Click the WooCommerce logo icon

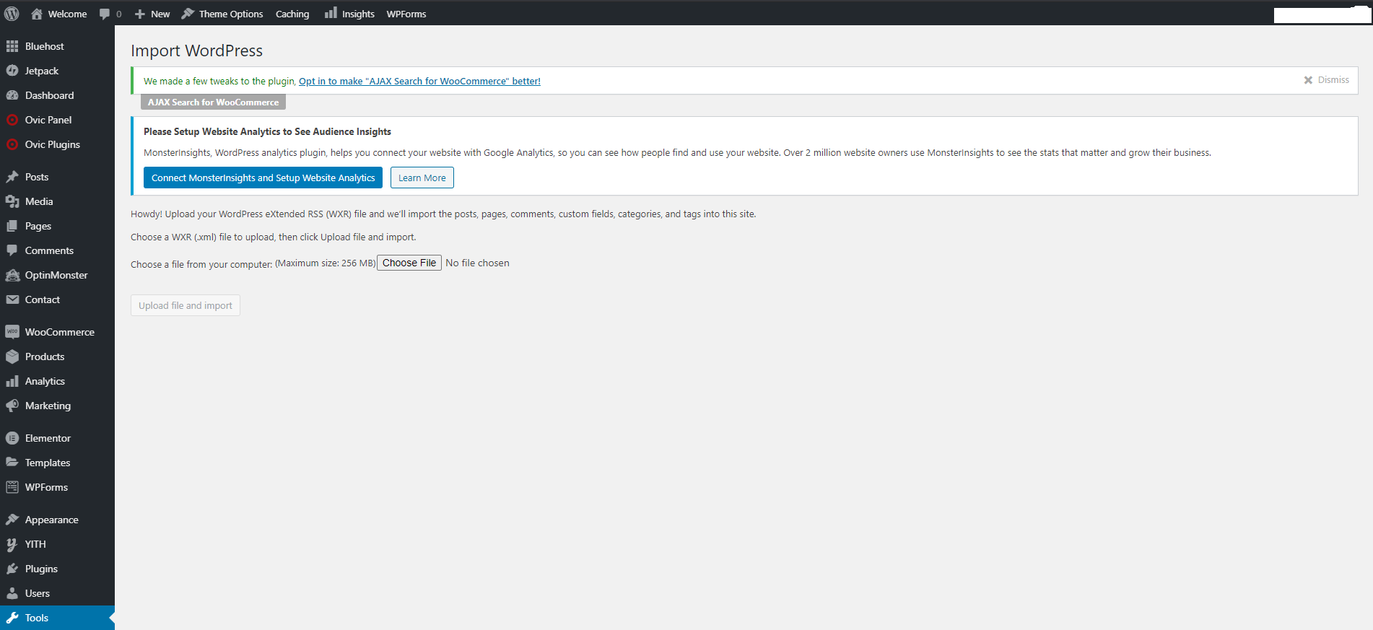pos(12,332)
